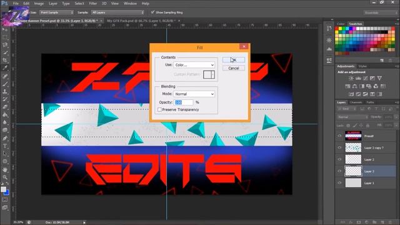The height and width of the screenshot is (225, 400).
Task: Click the create new layer icon
Action: click(x=382, y=222)
